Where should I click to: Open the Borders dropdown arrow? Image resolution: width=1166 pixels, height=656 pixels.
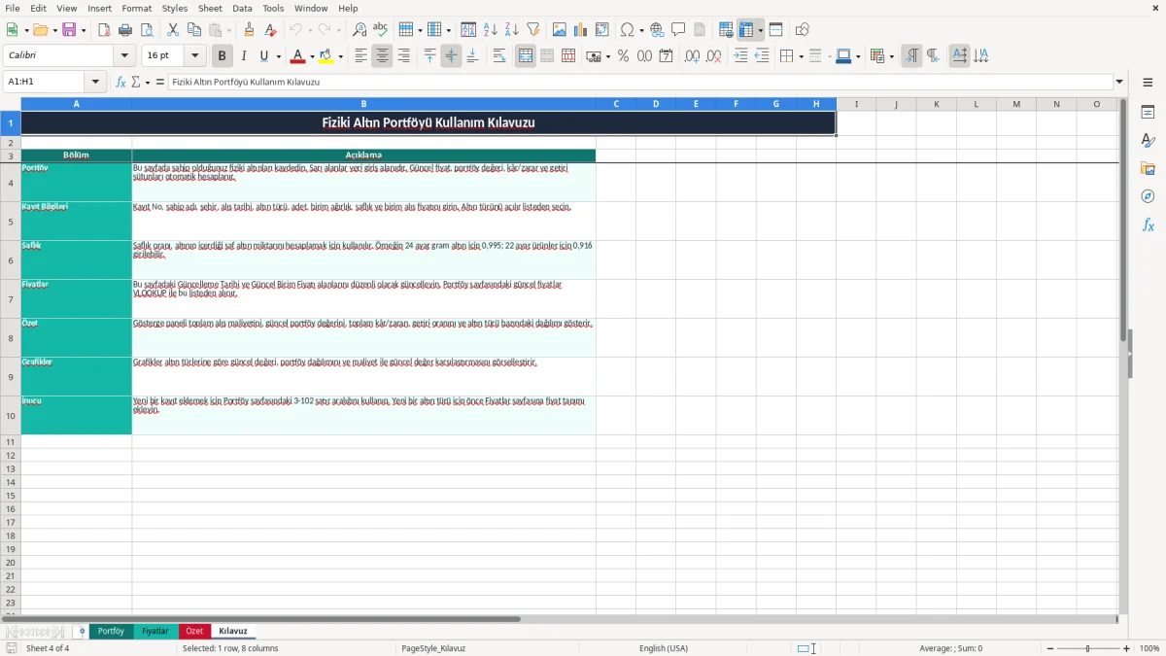(801, 56)
